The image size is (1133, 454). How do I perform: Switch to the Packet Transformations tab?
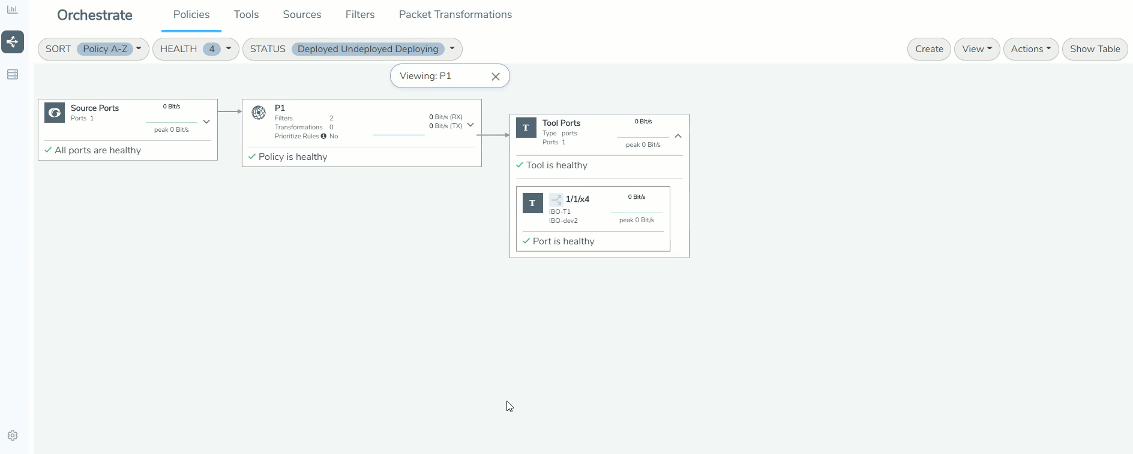tap(455, 15)
